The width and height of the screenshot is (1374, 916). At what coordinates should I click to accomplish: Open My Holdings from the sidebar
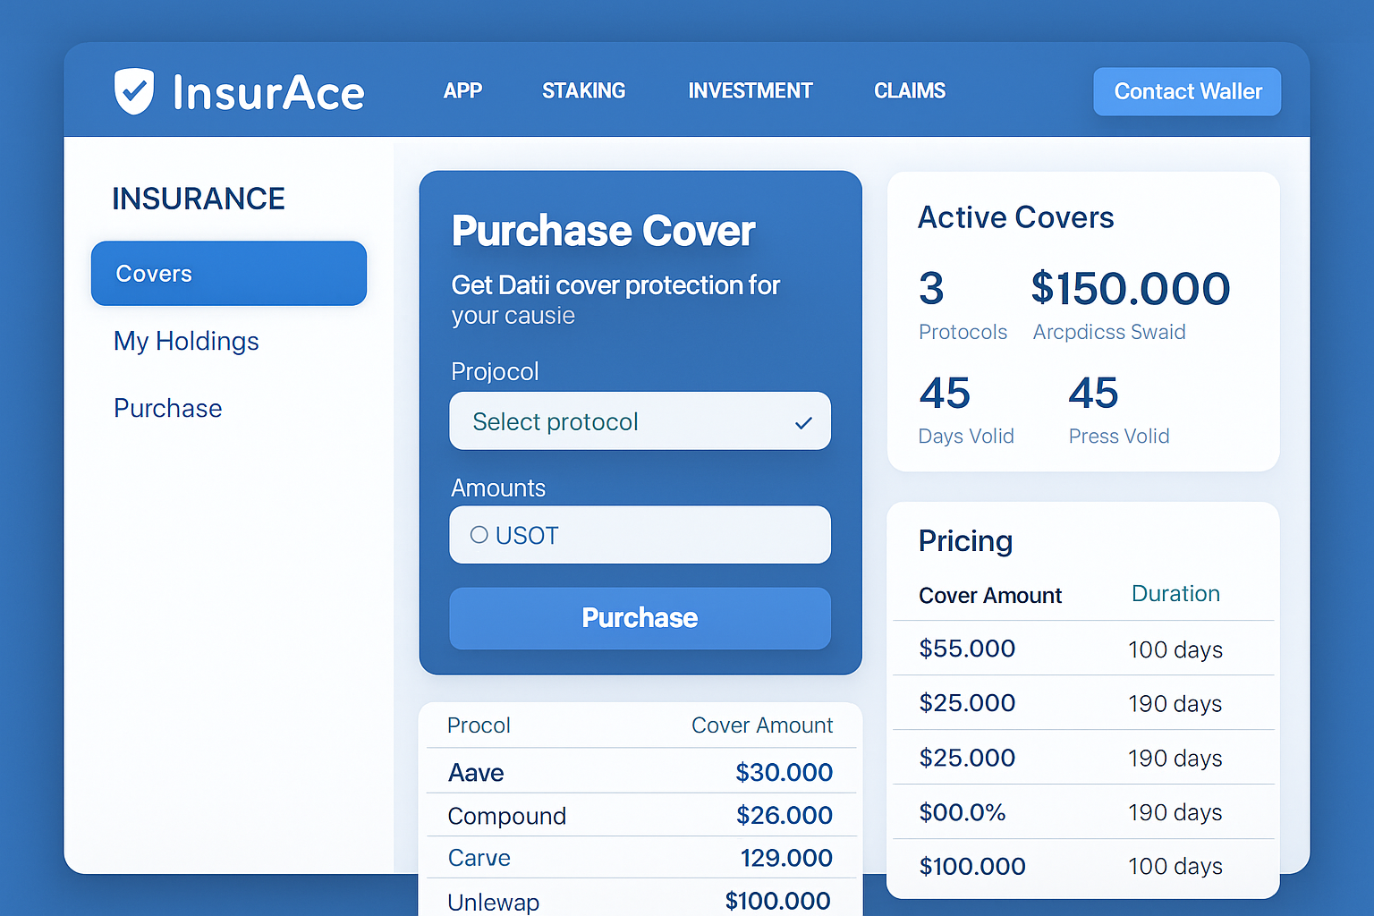[185, 341]
